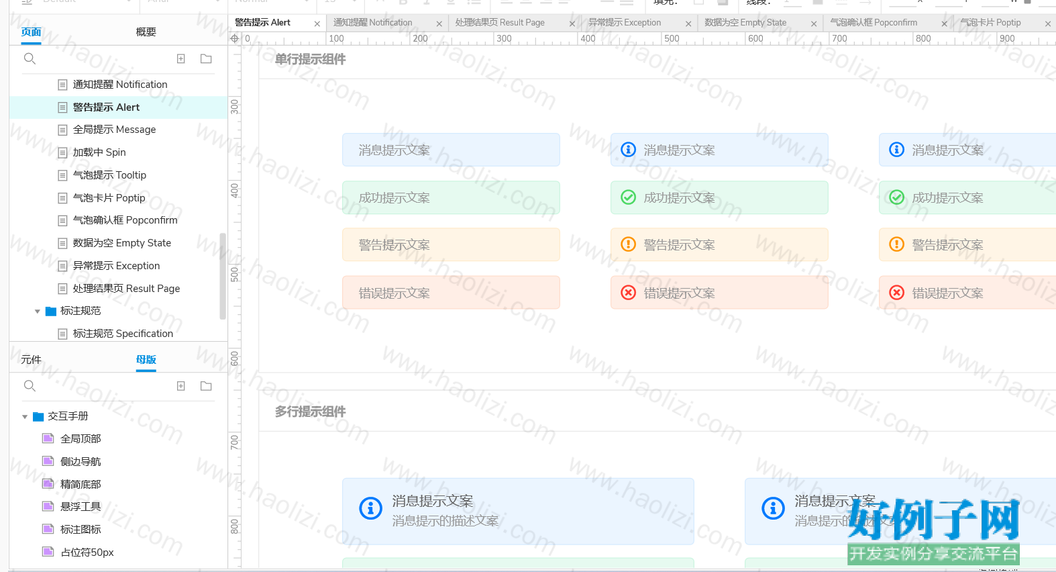
Task: Close the 通知提醒 Notification tab
Action: (439, 23)
